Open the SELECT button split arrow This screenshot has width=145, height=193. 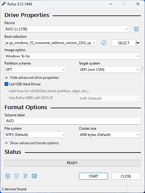[x=138, y=43]
